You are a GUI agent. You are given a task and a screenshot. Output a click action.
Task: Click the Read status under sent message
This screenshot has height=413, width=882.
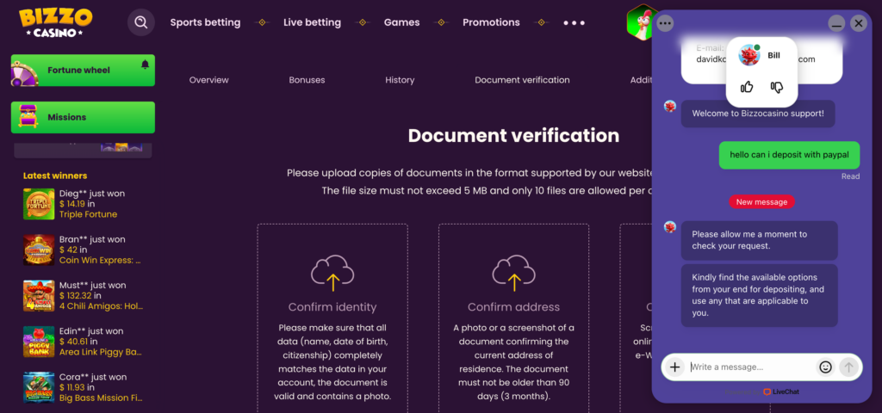pyautogui.click(x=850, y=176)
